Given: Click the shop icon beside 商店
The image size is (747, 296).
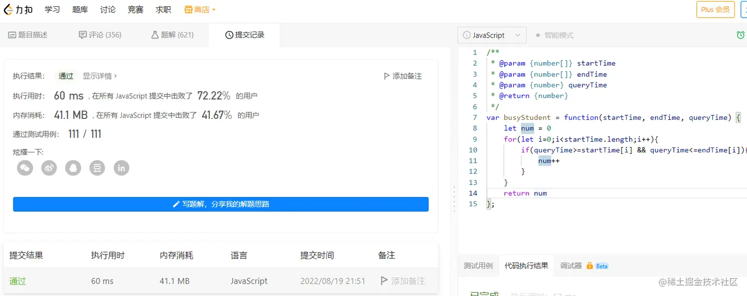Looking at the screenshot, I should pyautogui.click(x=188, y=9).
